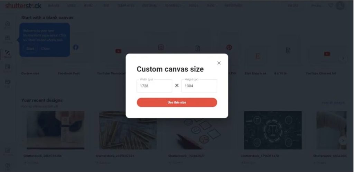Click the Facebook icon canvas preset
354x172 pixels.
point(76,47)
